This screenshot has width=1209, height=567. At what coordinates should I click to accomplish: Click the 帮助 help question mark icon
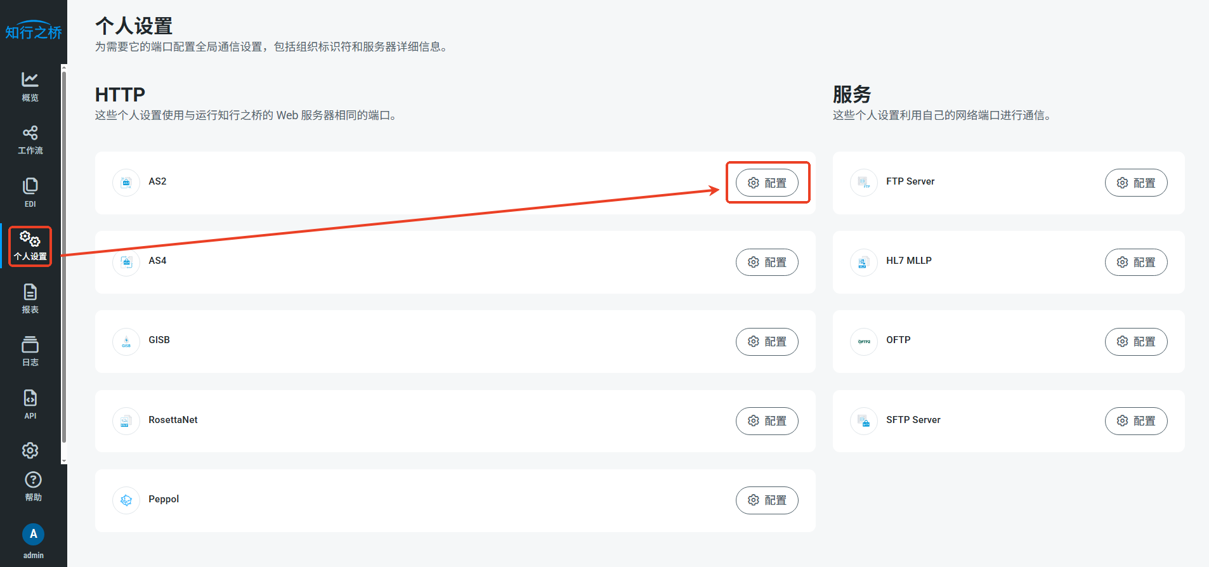pyautogui.click(x=33, y=480)
